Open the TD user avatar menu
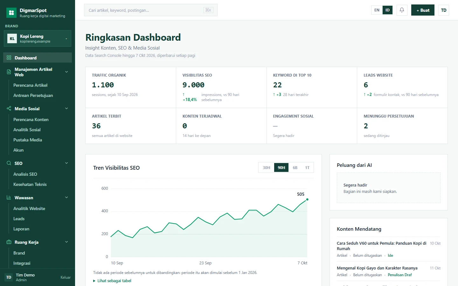Image resolution: width=458 pixels, height=286 pixels. coord(444,10)
